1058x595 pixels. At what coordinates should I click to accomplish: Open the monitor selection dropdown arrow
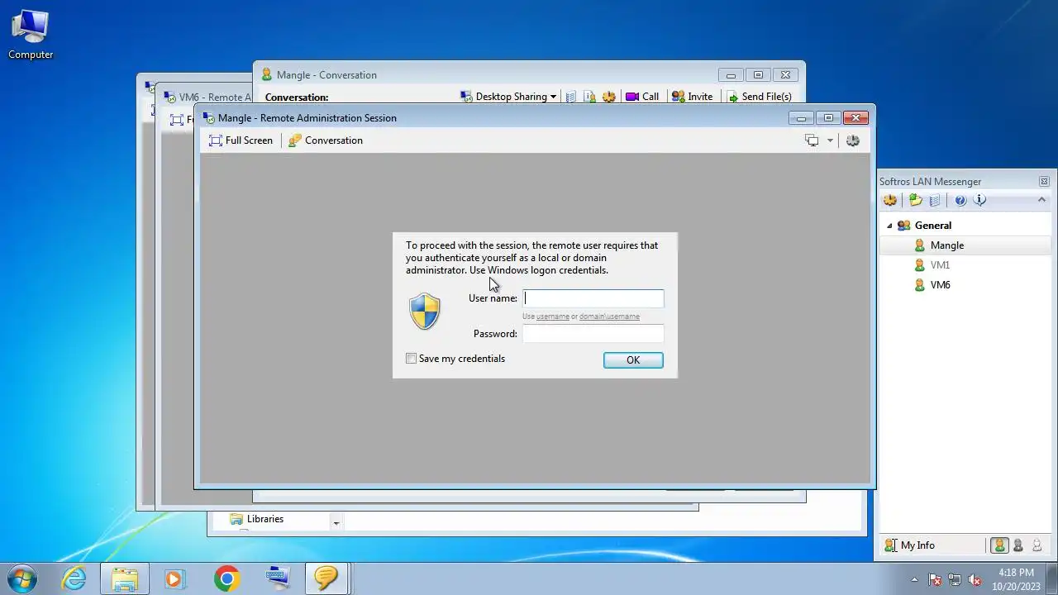coord(830,140)
